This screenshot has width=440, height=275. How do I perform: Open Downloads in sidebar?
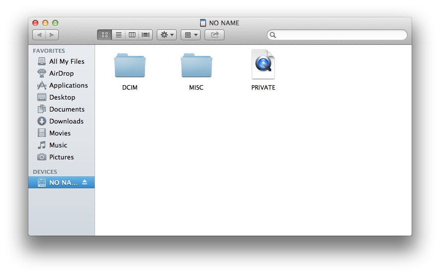[61, 121]
